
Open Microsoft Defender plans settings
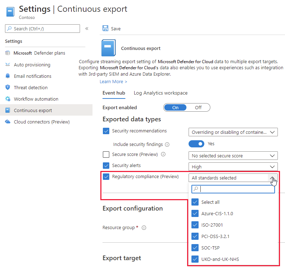pyautogui.click(x=39, y=53)
